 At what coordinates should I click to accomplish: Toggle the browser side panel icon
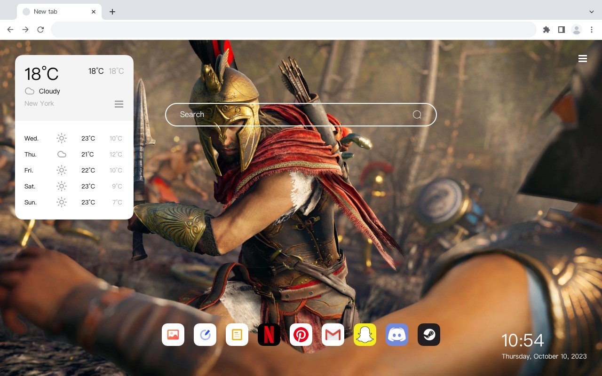[x=561, y=30]
